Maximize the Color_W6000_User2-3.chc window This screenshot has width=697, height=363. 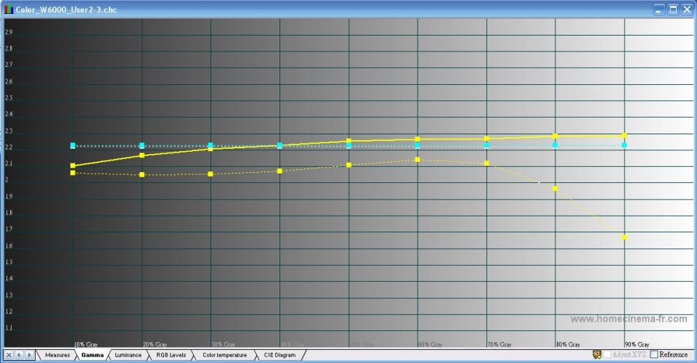coord(672,9)
